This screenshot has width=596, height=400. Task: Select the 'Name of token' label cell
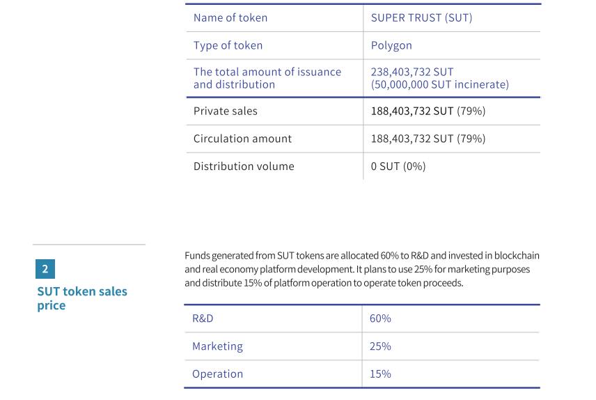230,18
